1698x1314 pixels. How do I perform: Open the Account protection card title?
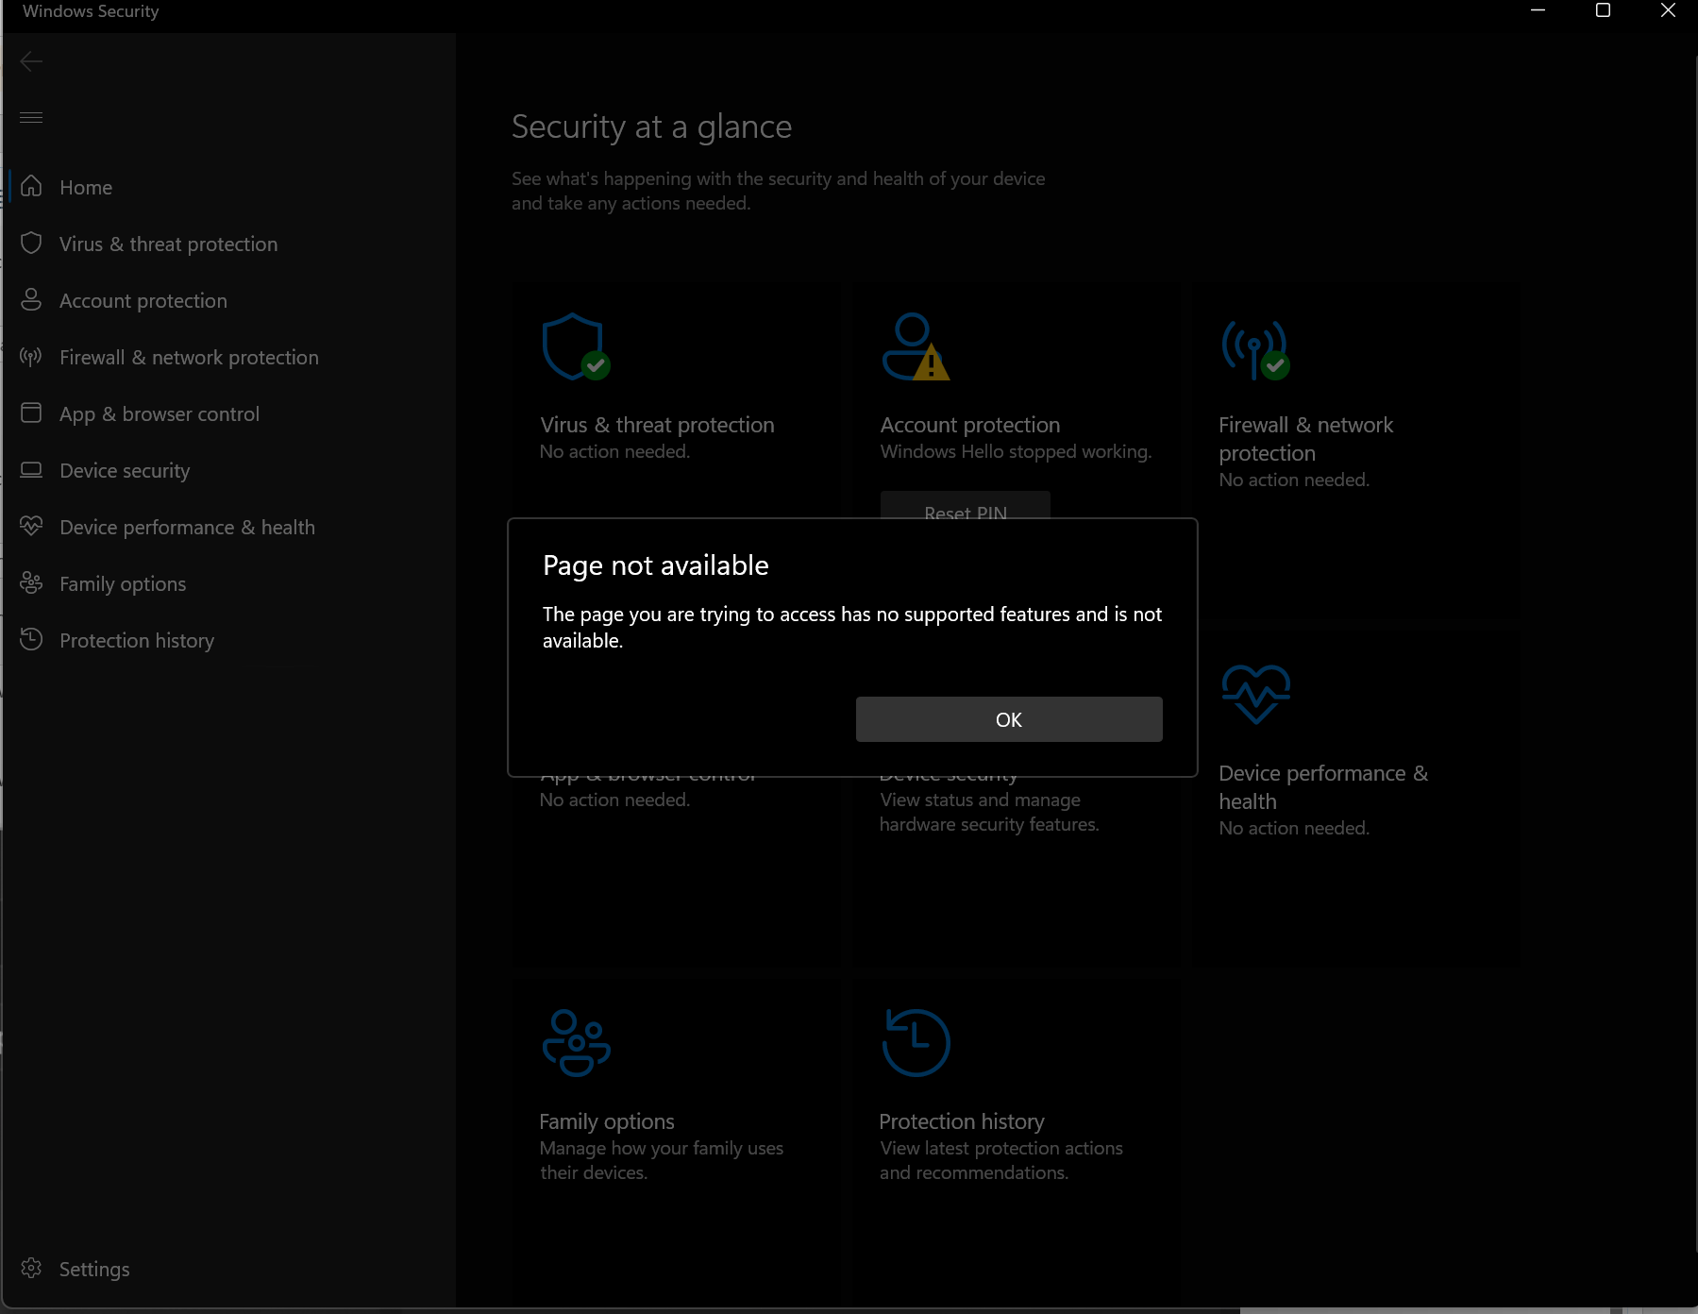(970, 425)
